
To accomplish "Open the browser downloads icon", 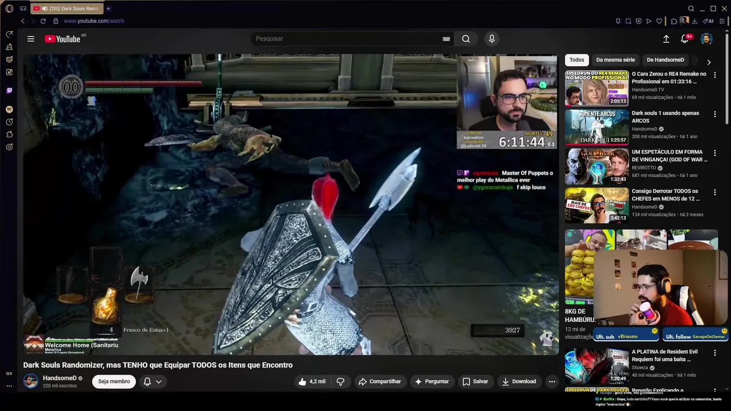I will [694, 21].
